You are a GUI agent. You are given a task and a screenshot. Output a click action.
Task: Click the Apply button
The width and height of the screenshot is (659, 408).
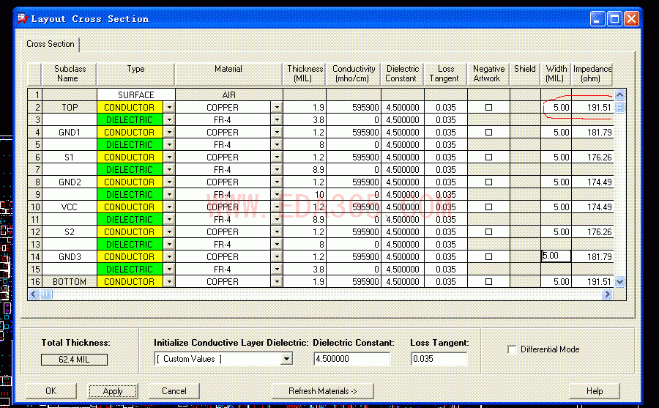click(113, 391)
